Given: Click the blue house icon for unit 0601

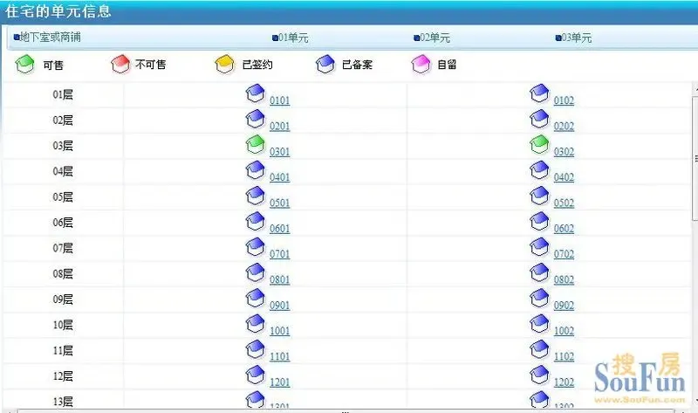Looking at the screenshot, I should coord(256,222).
